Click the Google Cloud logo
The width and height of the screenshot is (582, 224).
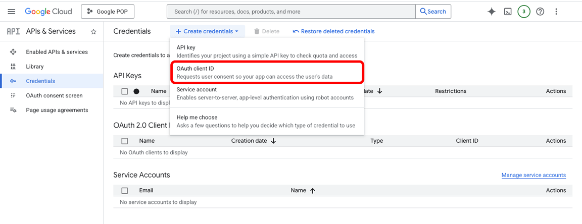pos(48,12)
